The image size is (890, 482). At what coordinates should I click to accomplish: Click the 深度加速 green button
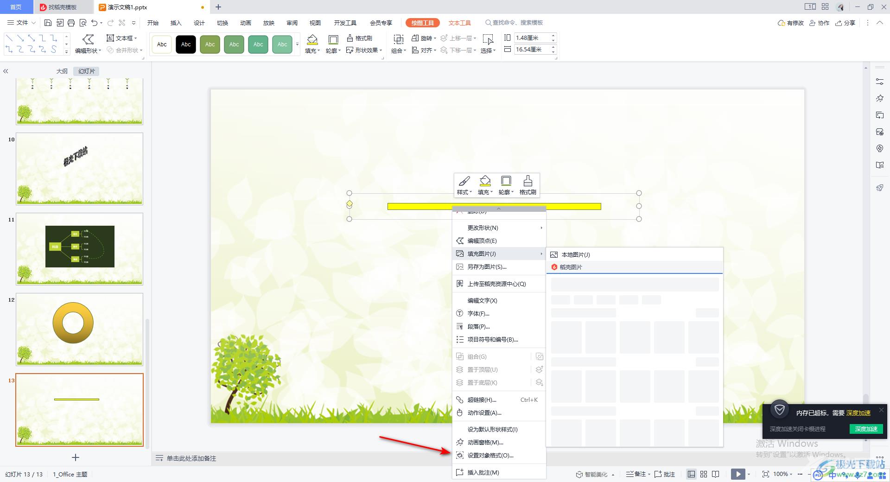click(866, 429)
